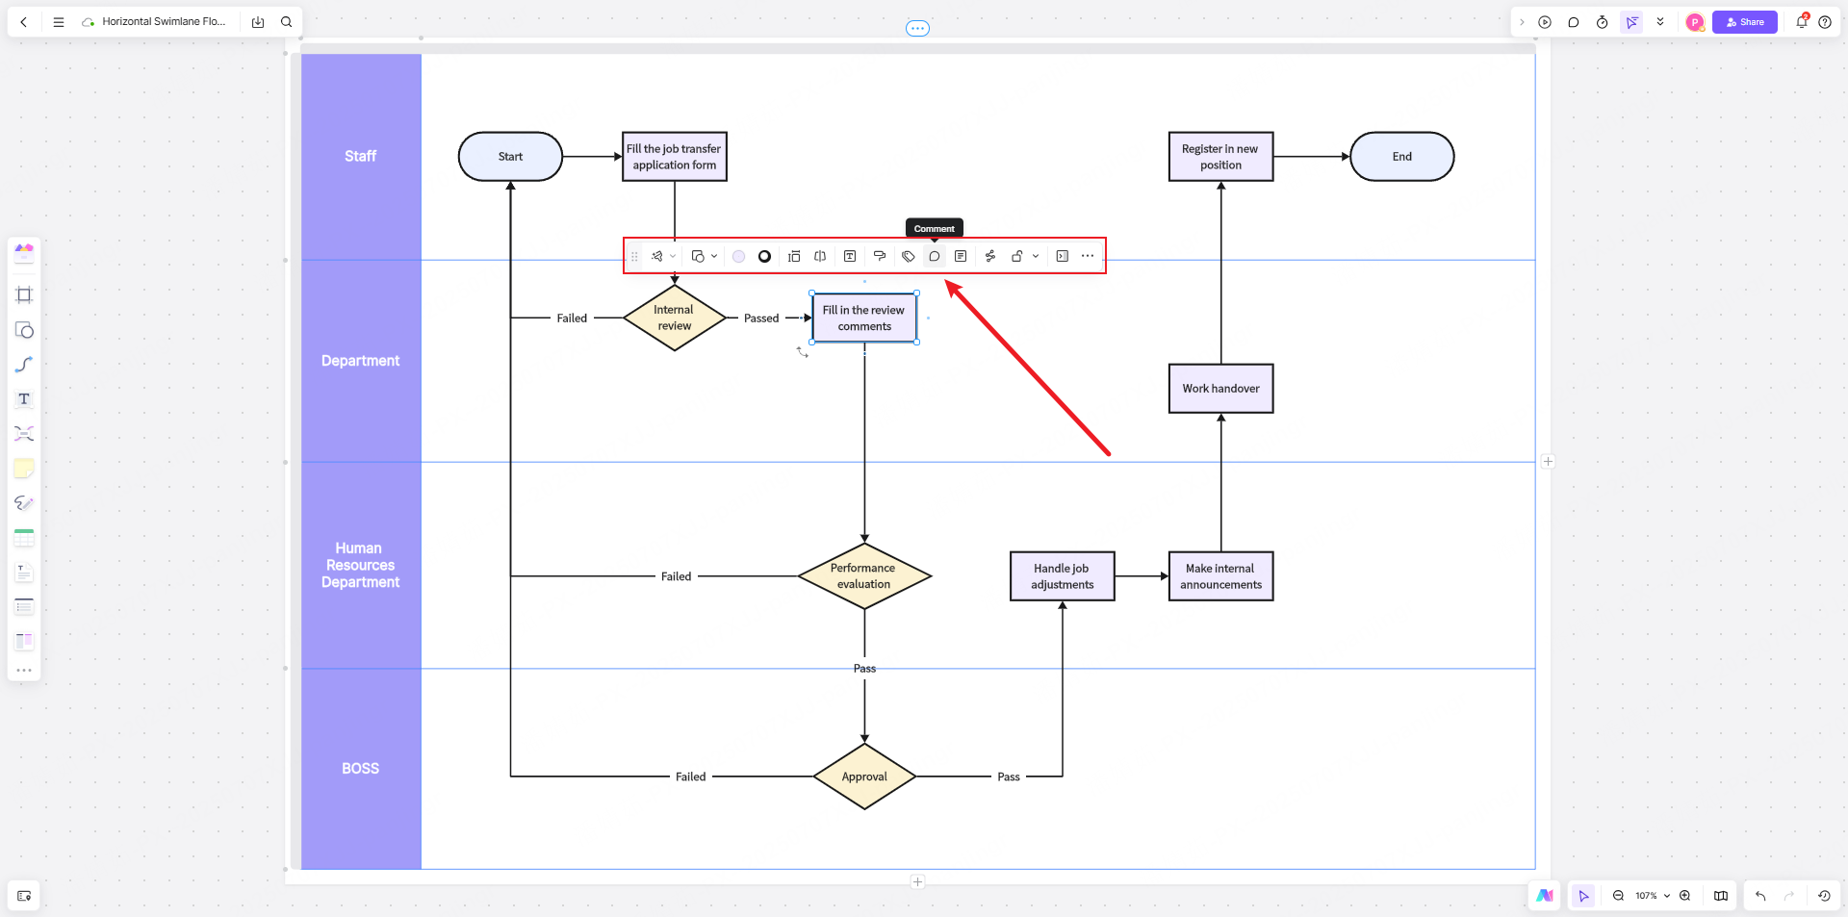Expand the AI style dropdown arrow
This screenshot has width=1848, height=917.
[673, 256]
